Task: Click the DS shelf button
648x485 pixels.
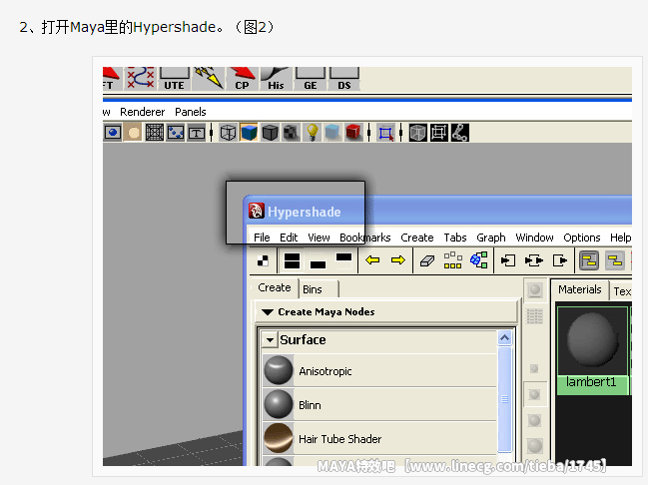Action: [x=343, y=79]
